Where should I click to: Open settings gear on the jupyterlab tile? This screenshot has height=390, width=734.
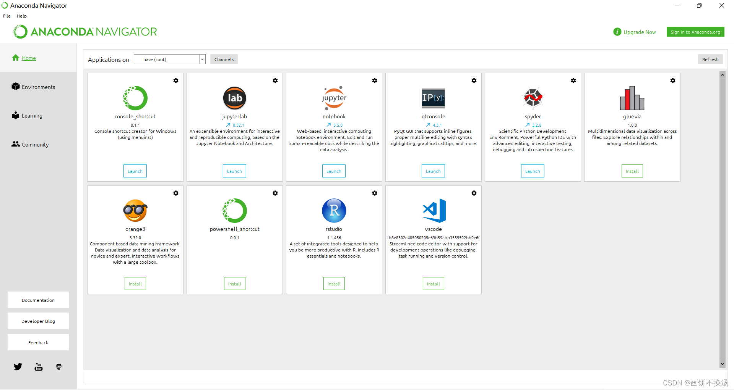click(x=275, y=81)
